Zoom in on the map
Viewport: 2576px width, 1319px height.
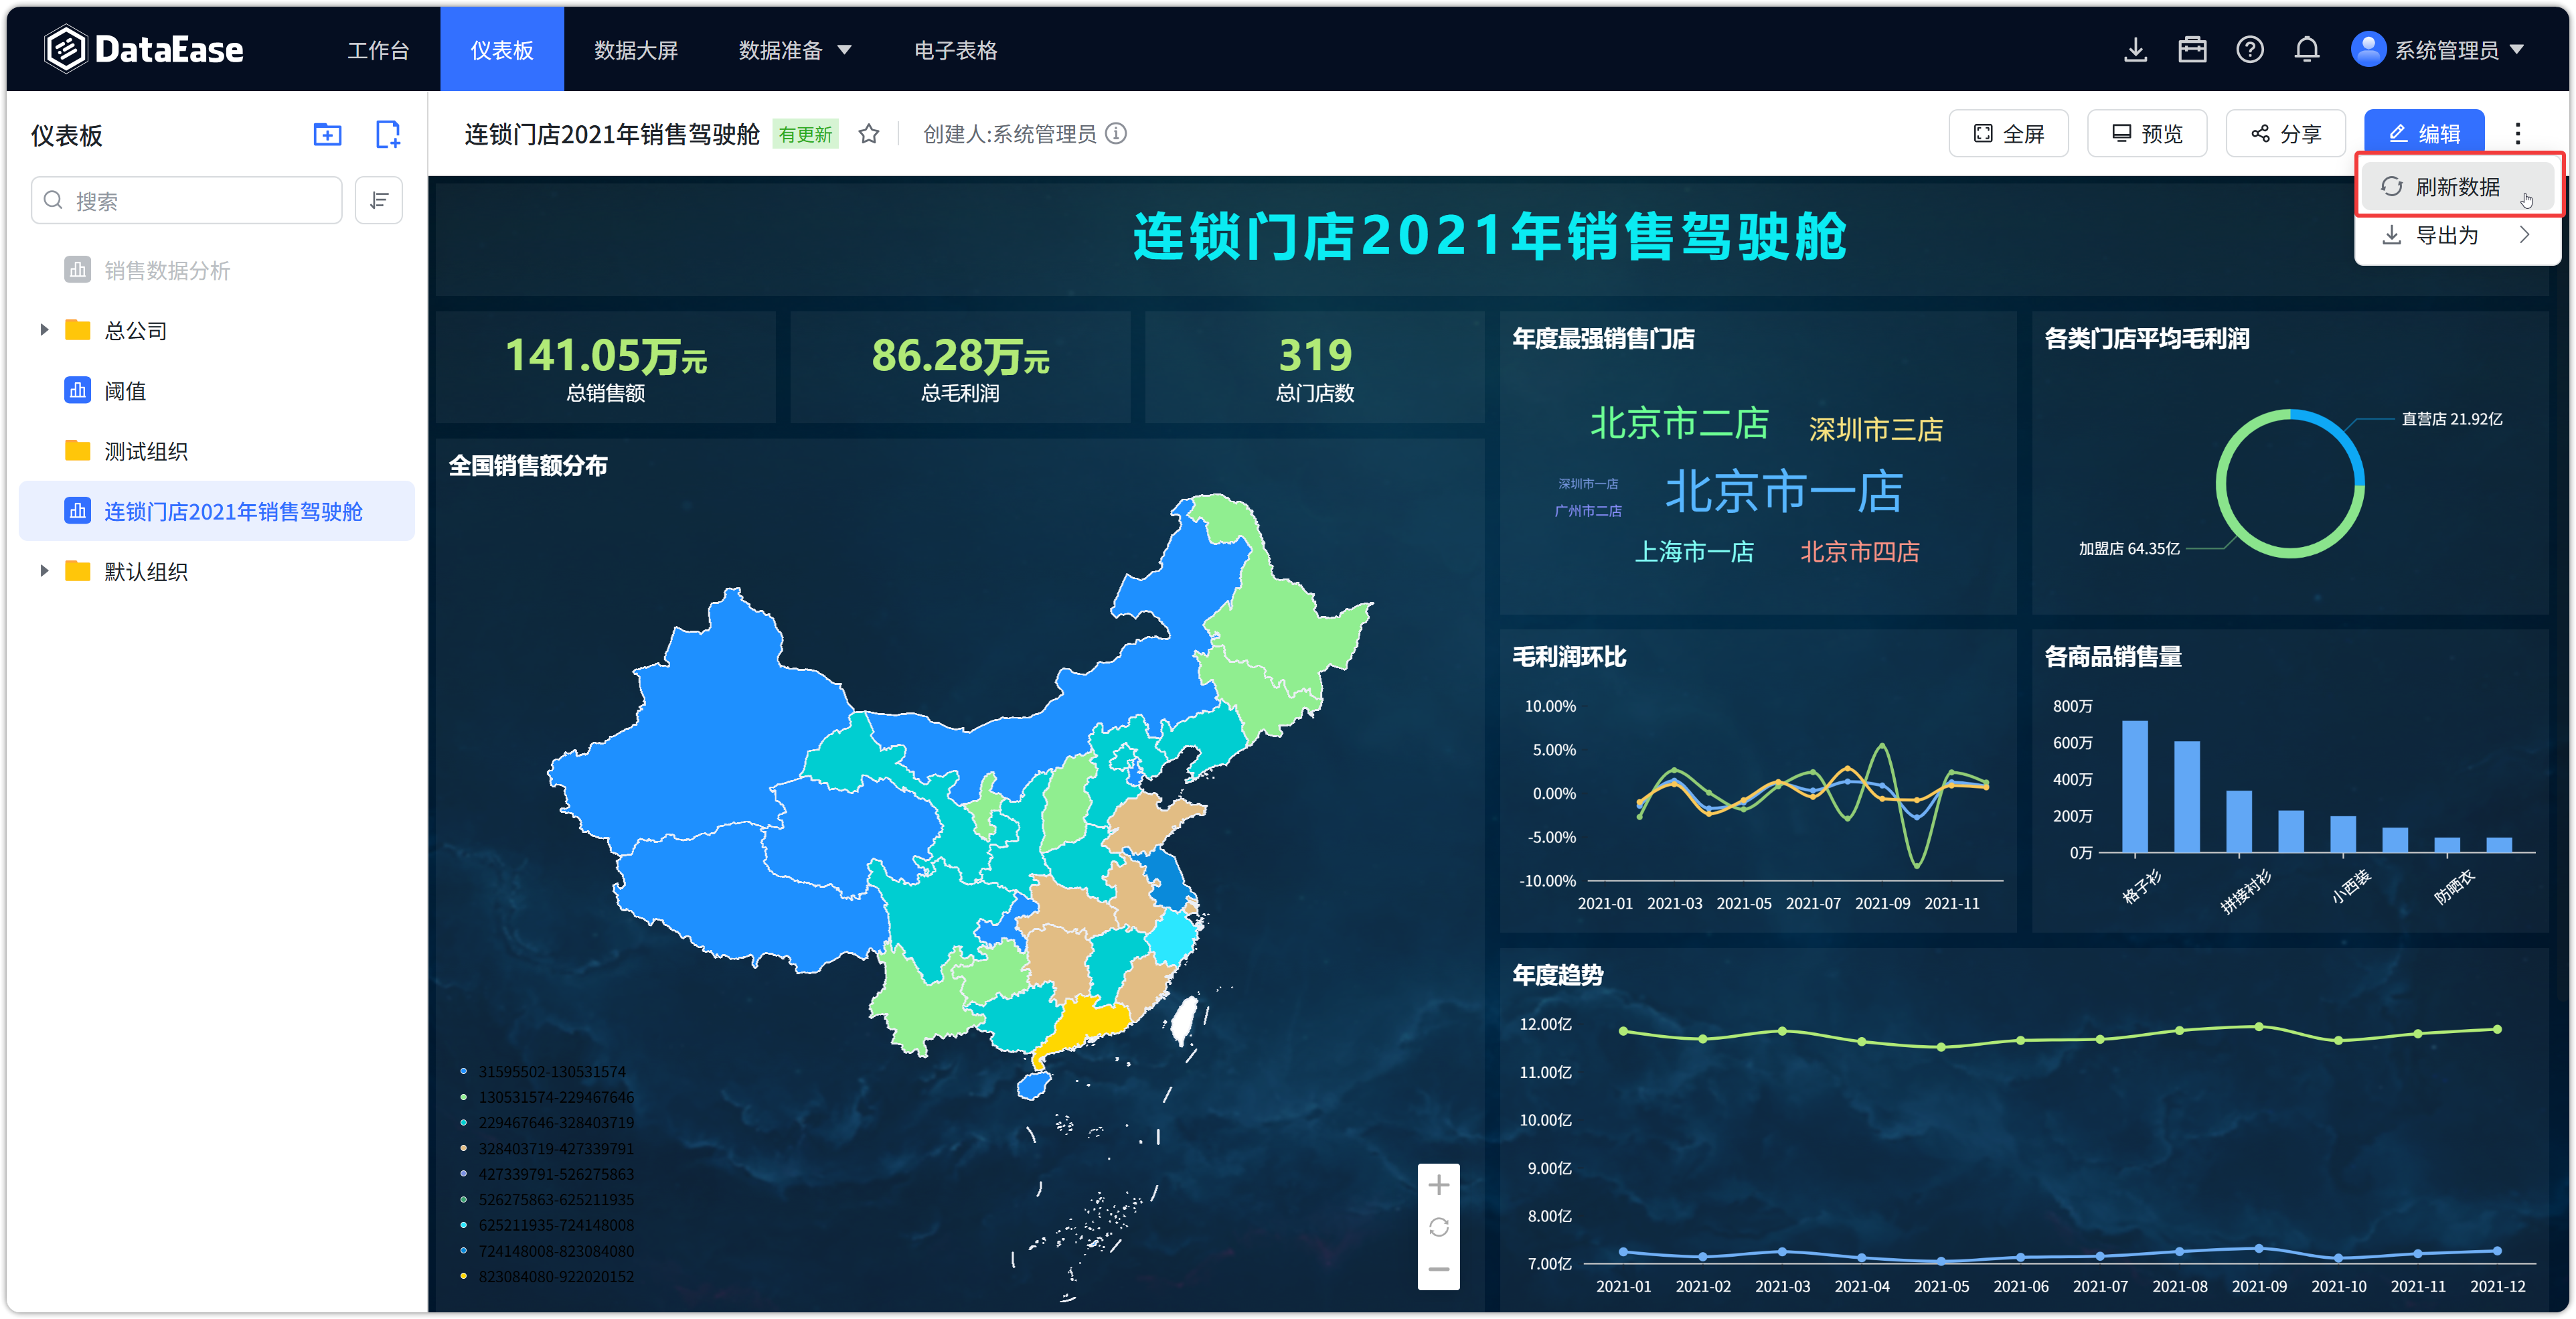tap(1439, 1185)
